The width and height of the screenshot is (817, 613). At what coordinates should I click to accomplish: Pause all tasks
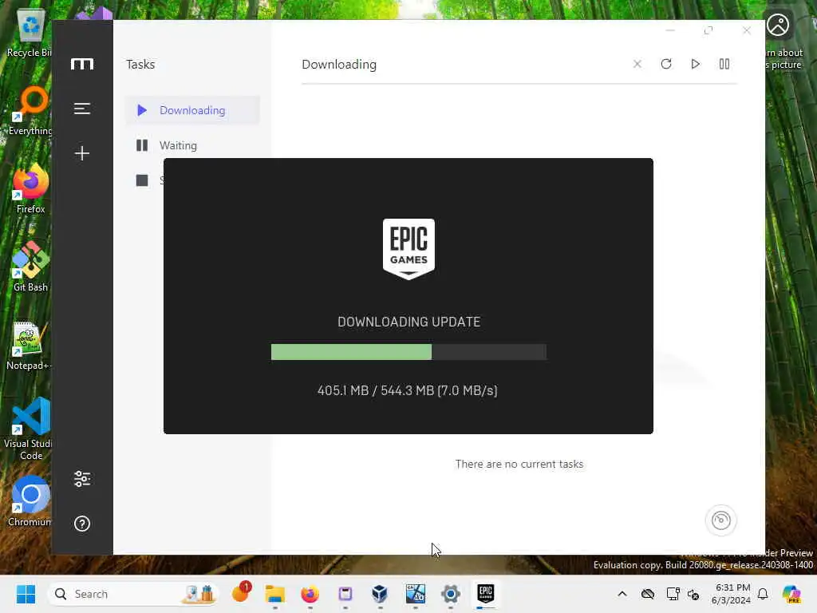click(724, 64)
